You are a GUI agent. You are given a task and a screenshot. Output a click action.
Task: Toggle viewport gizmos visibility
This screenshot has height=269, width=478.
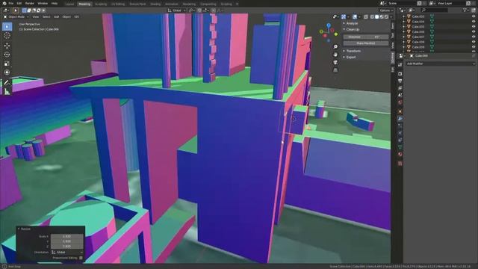click(x=344, y=16)
